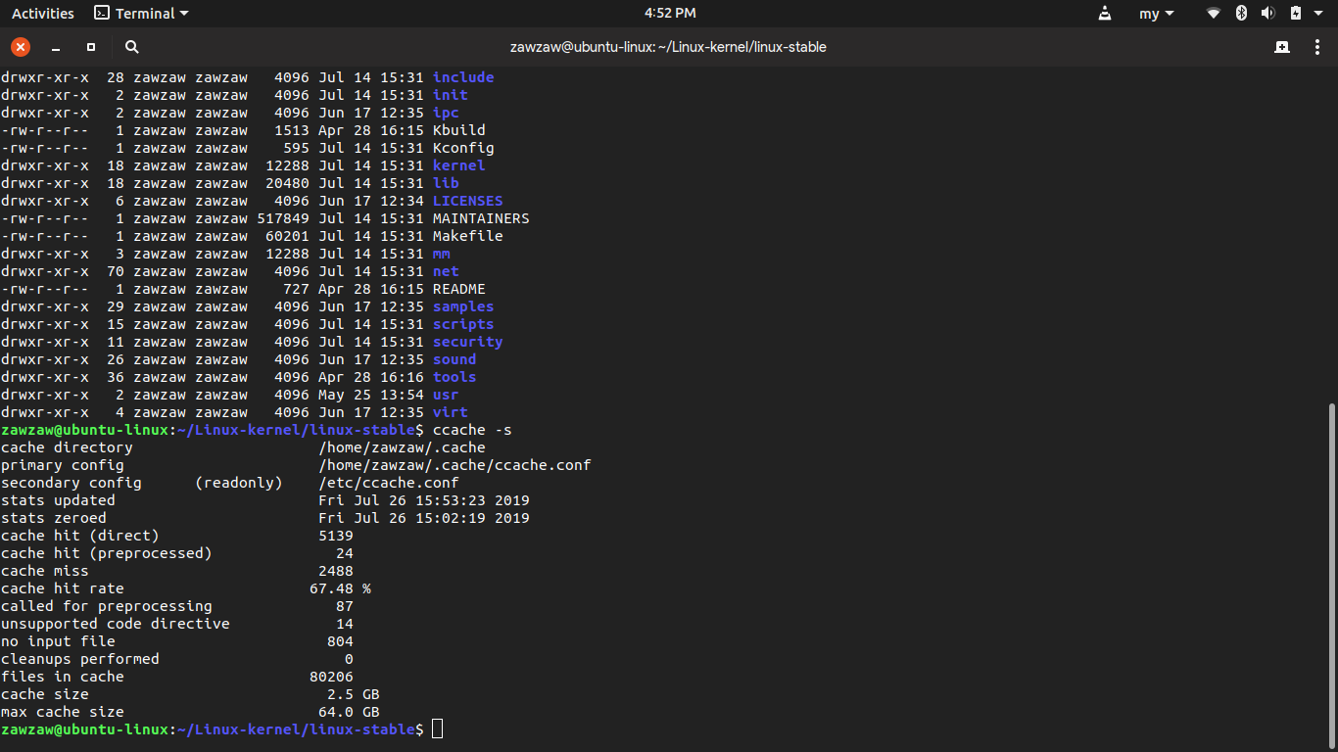
Task: Click the 'scripts' directory name
Action: (x=463, y=324)
